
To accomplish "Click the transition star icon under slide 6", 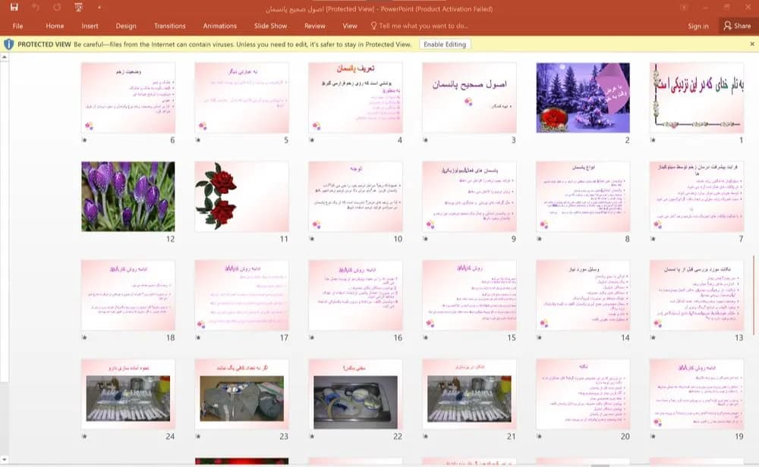I will coord(84,140).
